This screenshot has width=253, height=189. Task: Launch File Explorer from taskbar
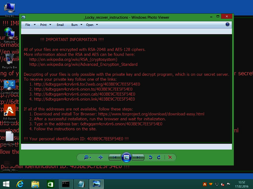coord(35,184)
